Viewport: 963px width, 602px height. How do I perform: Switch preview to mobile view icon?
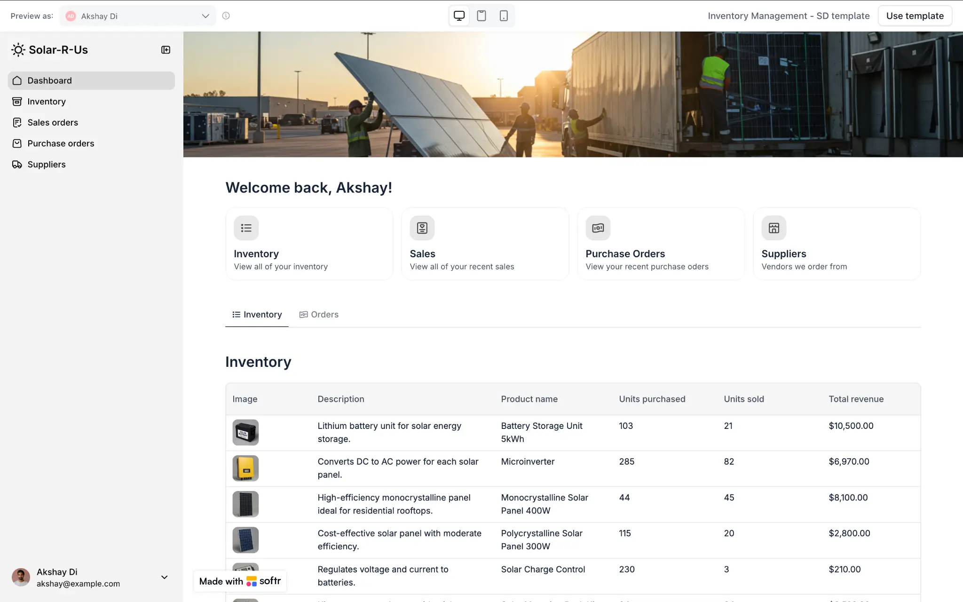coord(504,16)
